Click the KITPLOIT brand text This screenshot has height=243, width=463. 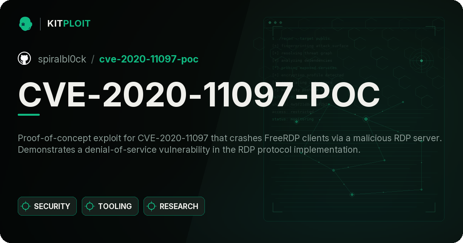69,24
